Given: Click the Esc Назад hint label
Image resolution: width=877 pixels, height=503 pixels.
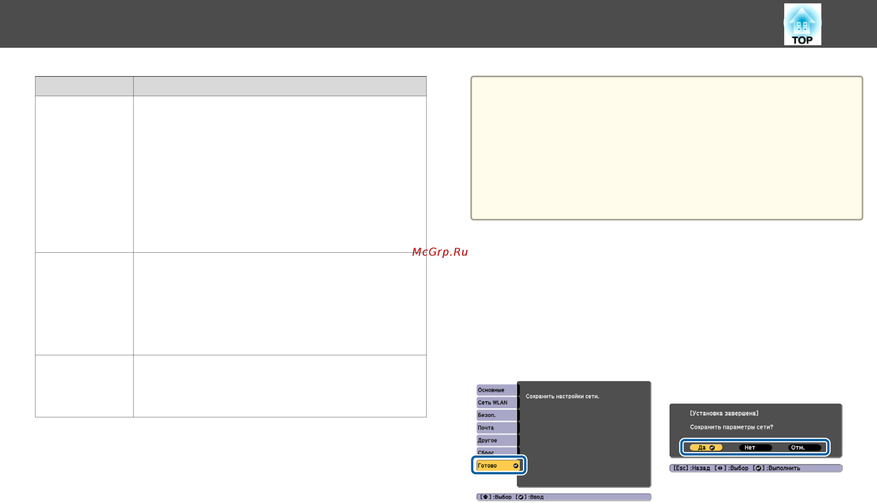Looking at the screenshot, I should [x=691, y=468].
